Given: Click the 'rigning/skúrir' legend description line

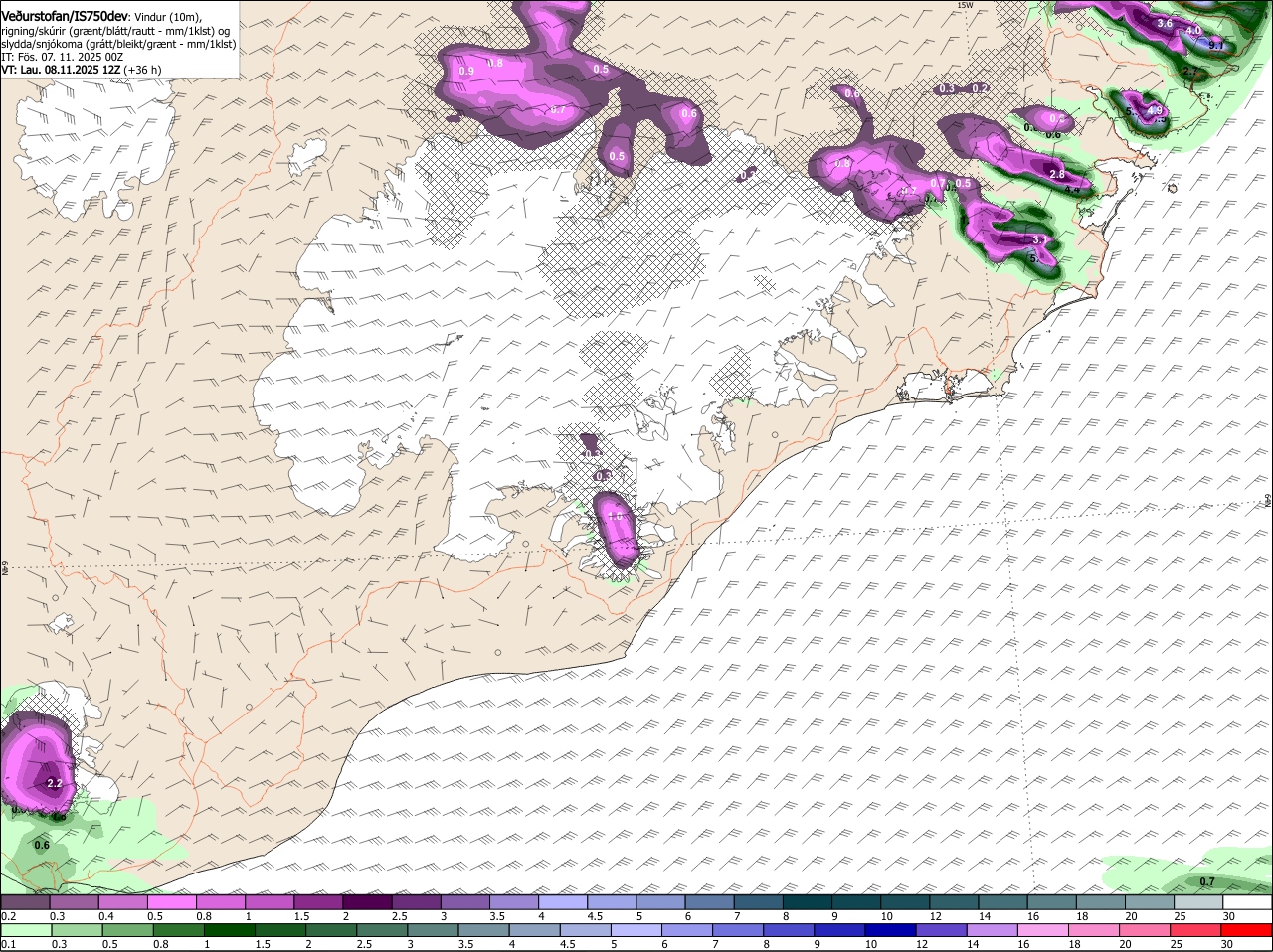Looking at the screenshot, I should pos(116,31).
